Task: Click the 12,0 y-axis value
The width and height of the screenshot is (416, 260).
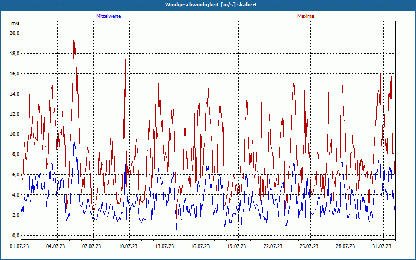Action: (x=15, y=114)
